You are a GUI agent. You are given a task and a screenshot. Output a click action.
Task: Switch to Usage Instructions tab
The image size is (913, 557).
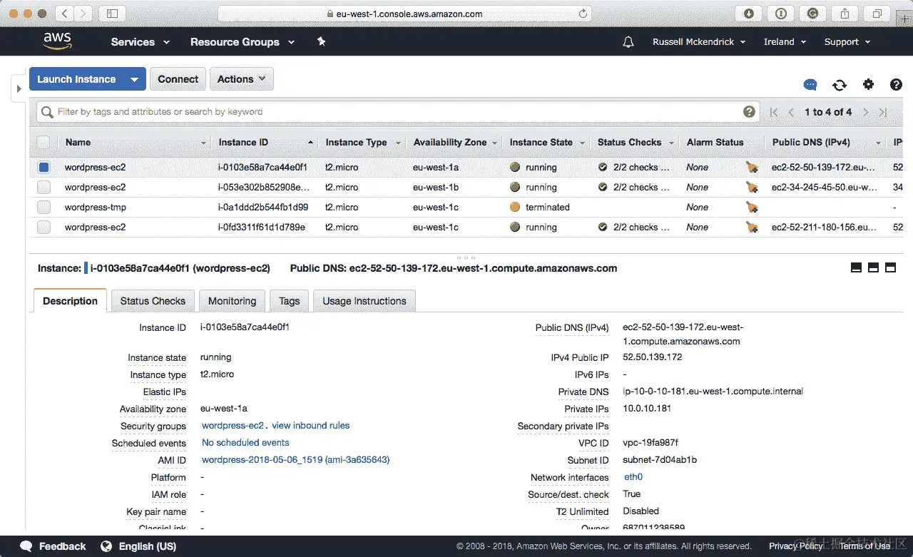[364, 301]
